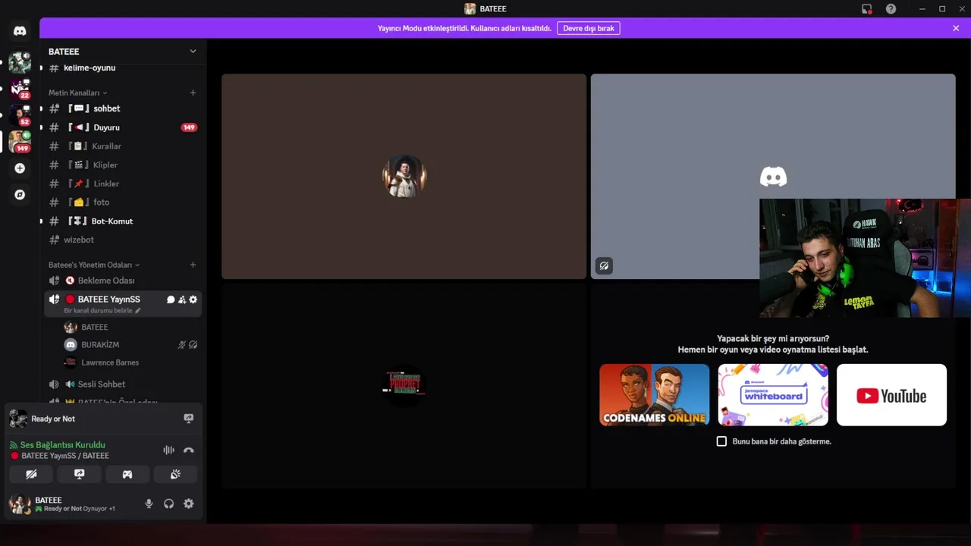Join Bekleme Odası voice channel

(x=121, y=281)
